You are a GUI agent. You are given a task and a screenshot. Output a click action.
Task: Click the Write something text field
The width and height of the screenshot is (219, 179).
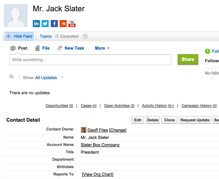click(90, 60)
